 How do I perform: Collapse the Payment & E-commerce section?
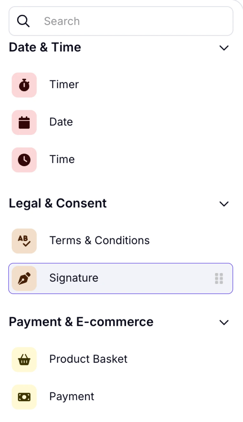(224, 322)
